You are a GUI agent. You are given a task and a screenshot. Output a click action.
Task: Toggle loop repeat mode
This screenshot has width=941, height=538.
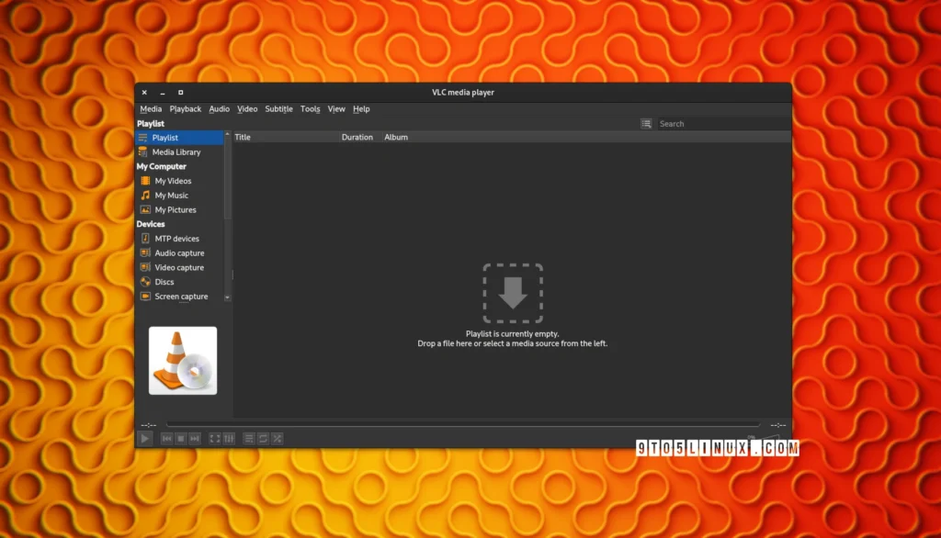click(x=263, y=439)
